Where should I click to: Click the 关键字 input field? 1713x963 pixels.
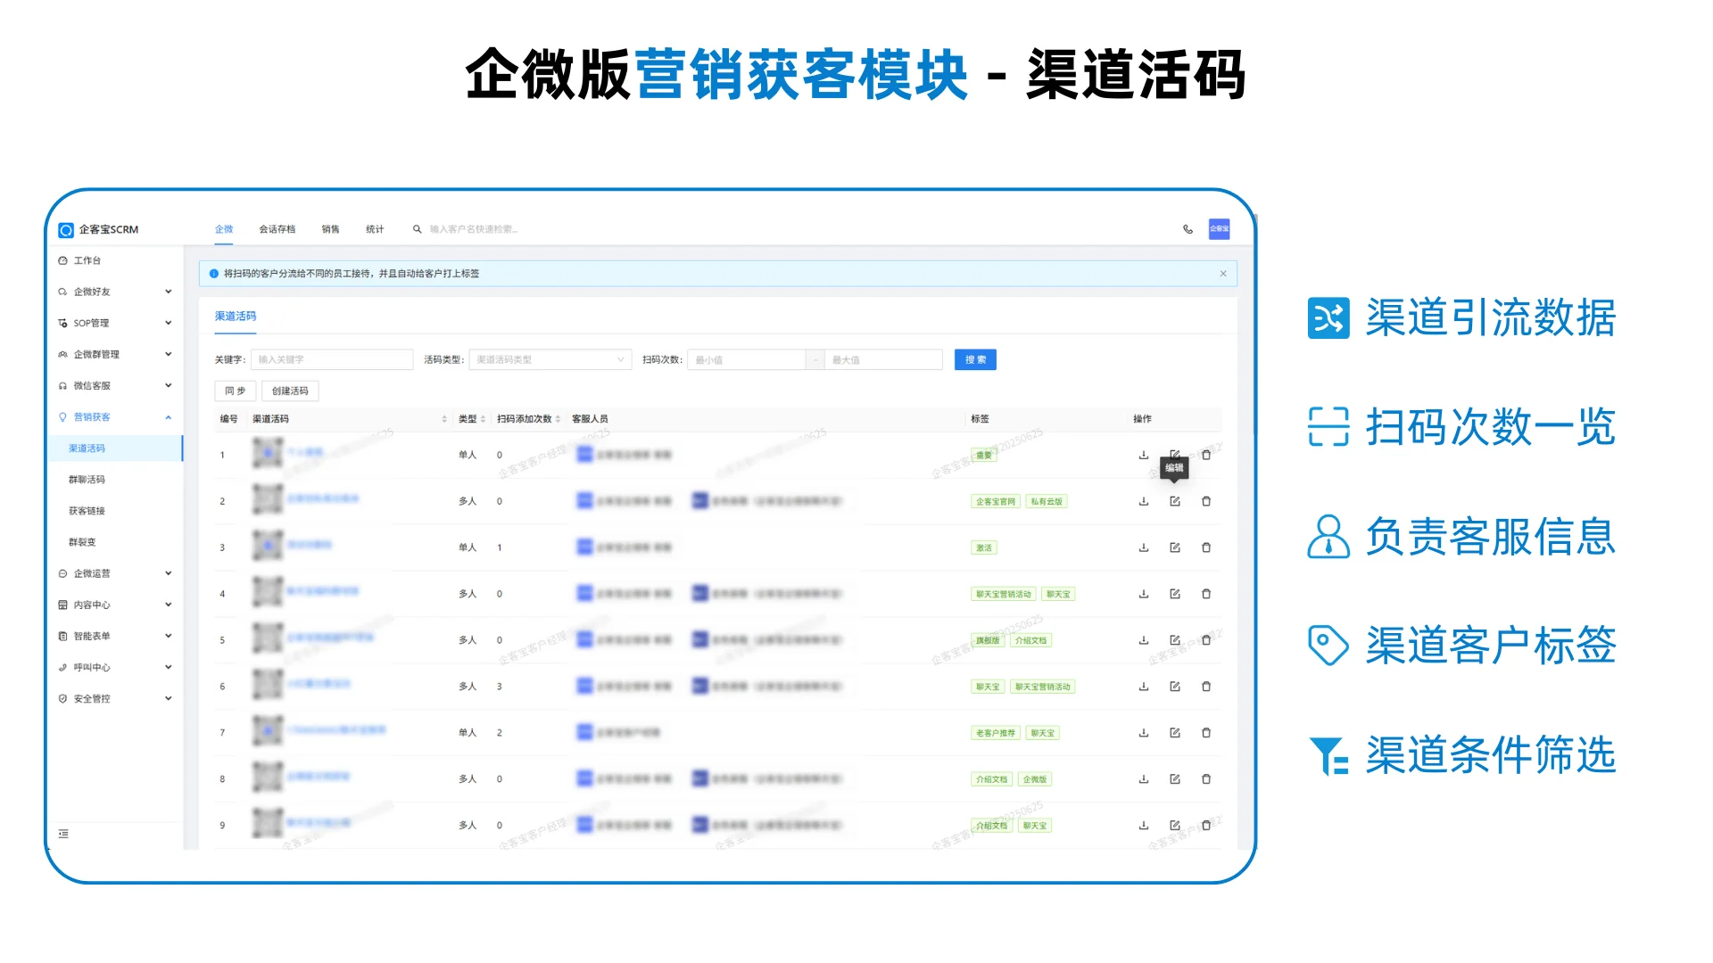[x=332, y=359]
